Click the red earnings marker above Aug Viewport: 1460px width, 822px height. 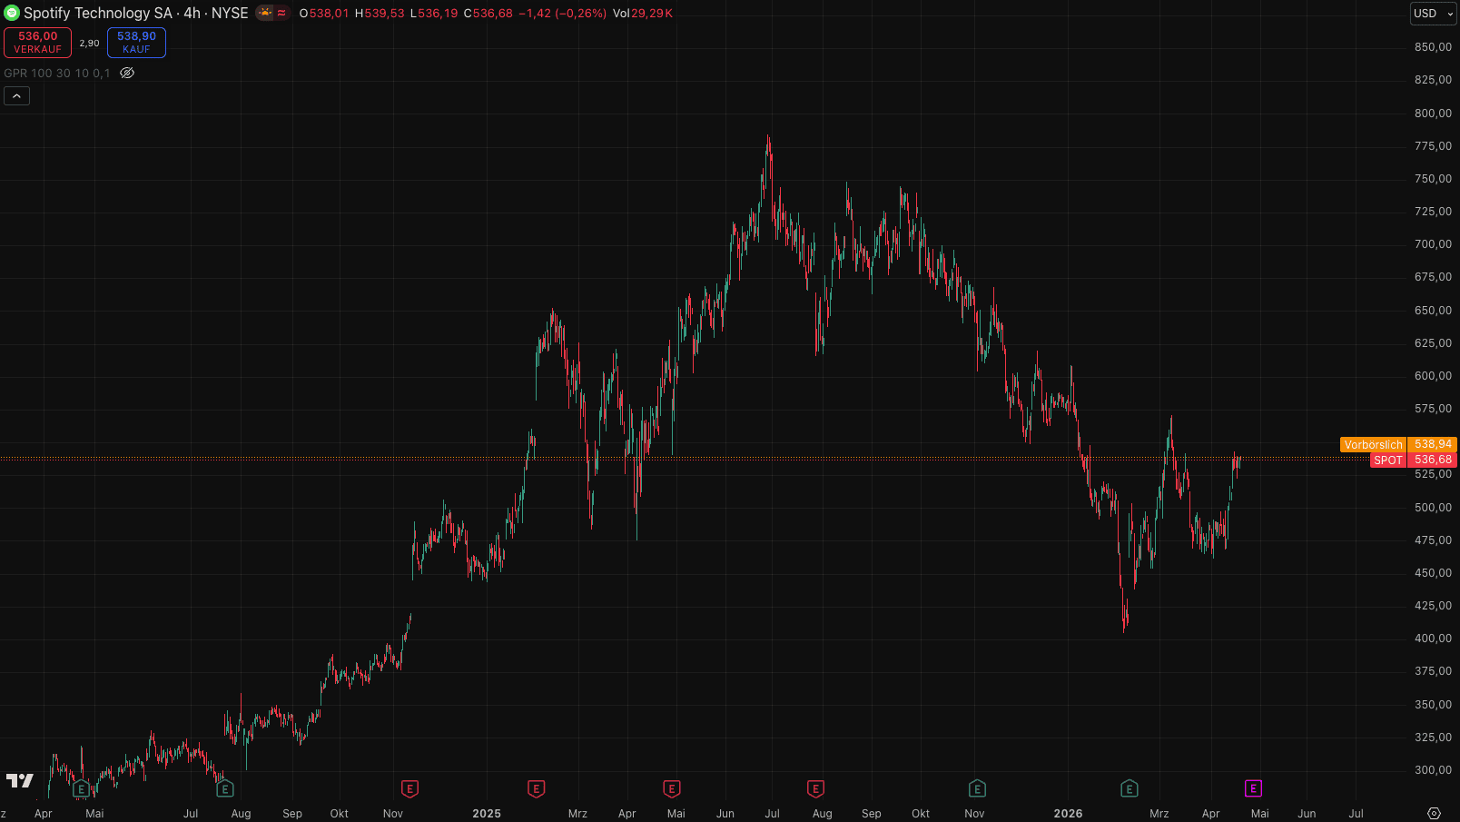tap(815, 788)
